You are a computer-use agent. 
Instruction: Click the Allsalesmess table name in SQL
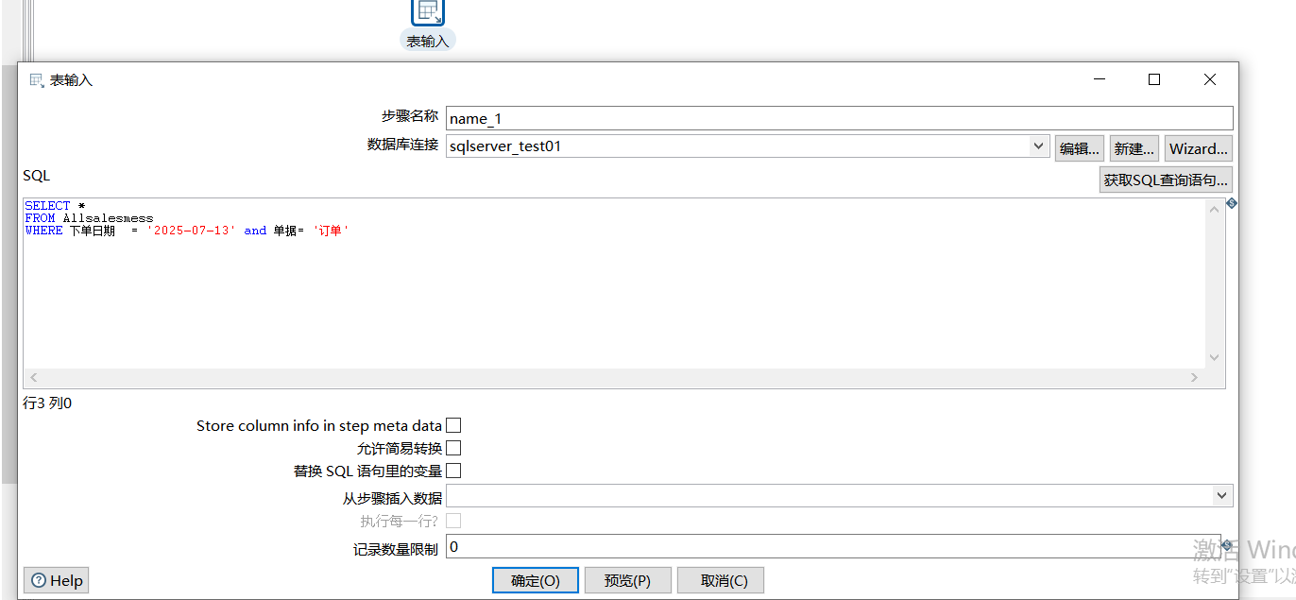[x=108, y=218]
